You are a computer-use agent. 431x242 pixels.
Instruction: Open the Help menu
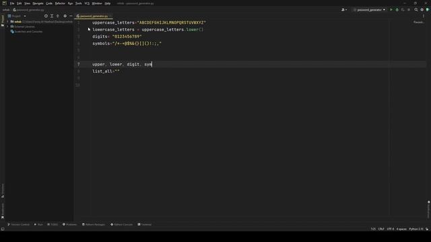point(108,3)
